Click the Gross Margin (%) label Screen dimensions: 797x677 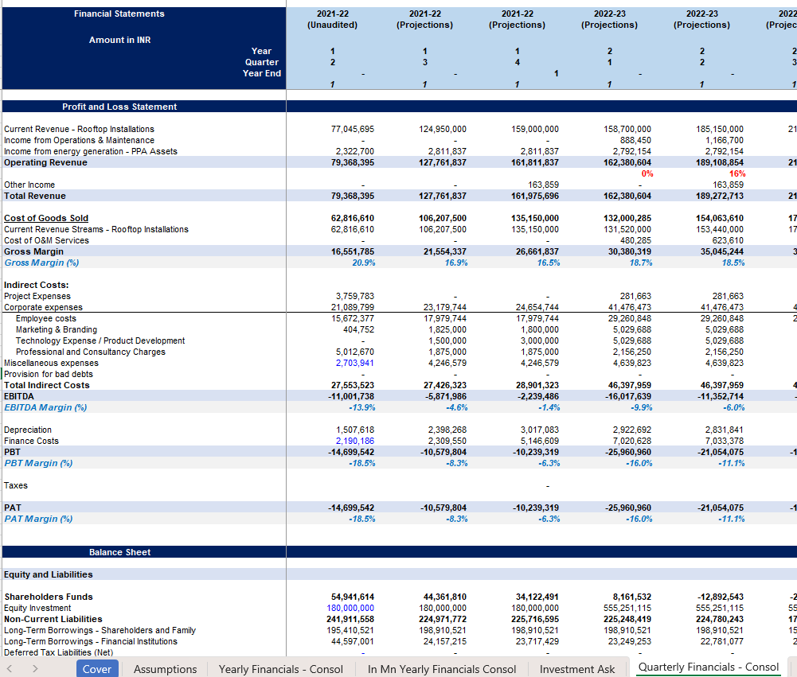click(41, 263)
